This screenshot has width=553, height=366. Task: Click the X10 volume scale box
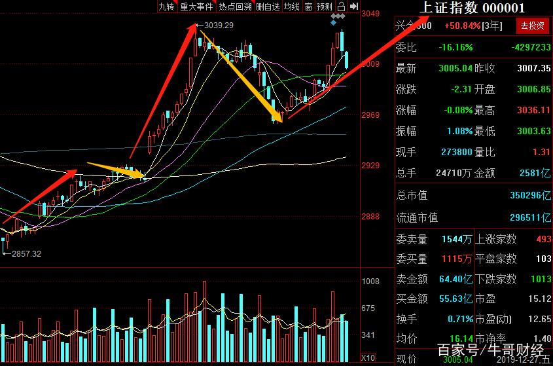(368, 357)
